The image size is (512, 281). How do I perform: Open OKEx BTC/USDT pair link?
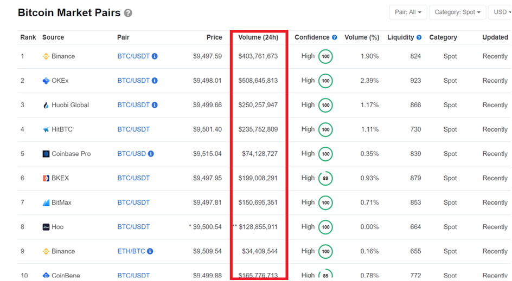point(133,81)
